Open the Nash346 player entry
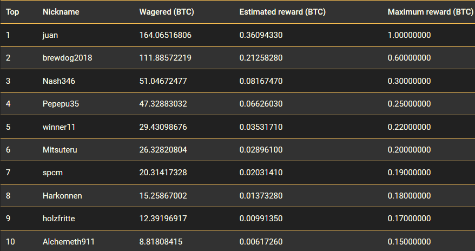Screen dimensions: 475x251 [59, 81]
